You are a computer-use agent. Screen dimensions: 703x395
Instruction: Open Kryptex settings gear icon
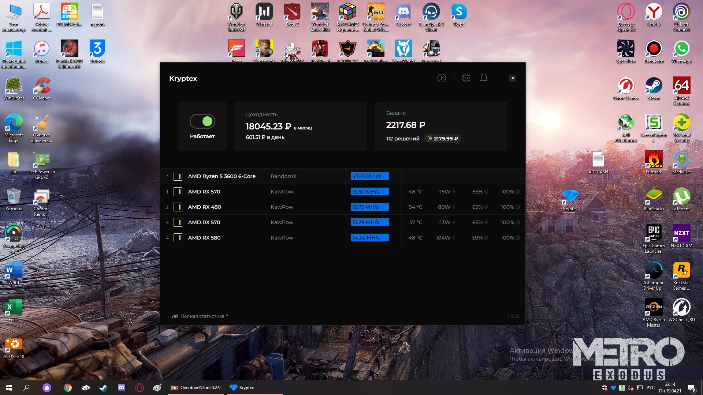(x=466, y=78)
